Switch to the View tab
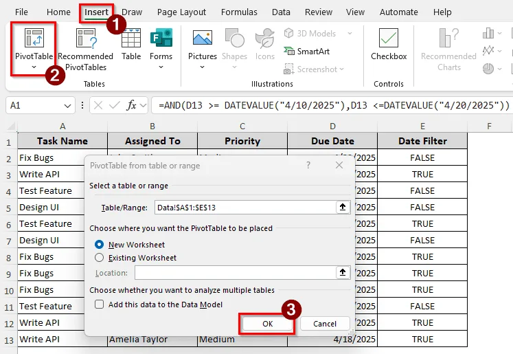This screenshot has height=354, width=513. coord(355,12)
